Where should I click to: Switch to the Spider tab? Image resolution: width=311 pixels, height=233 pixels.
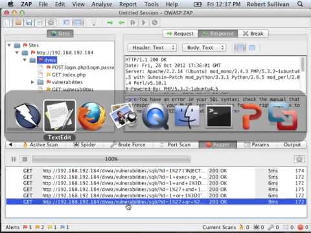85,145
